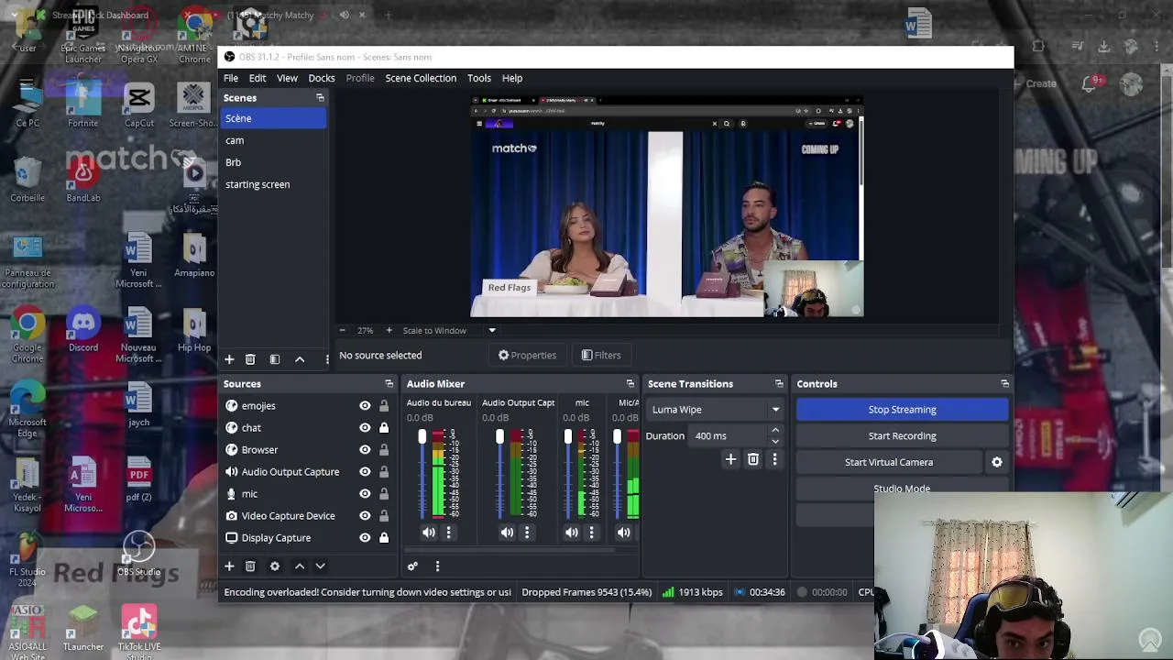
Task: Add a new source with the plus icon
Action: (229, 566)
